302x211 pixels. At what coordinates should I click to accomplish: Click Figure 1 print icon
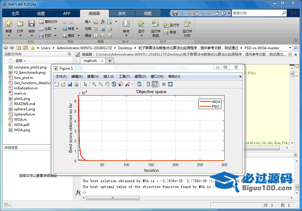76,84
